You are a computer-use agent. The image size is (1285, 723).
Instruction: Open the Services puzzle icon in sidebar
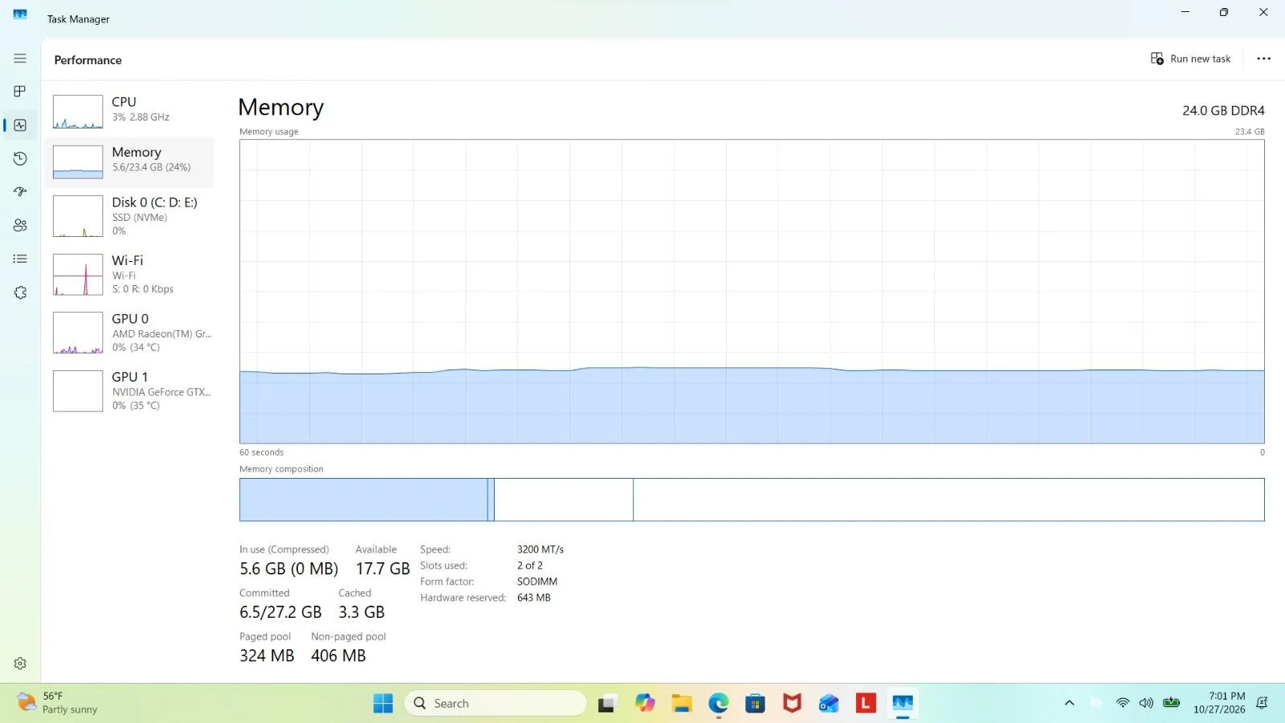pyautogui.click(x=20, y=292)
